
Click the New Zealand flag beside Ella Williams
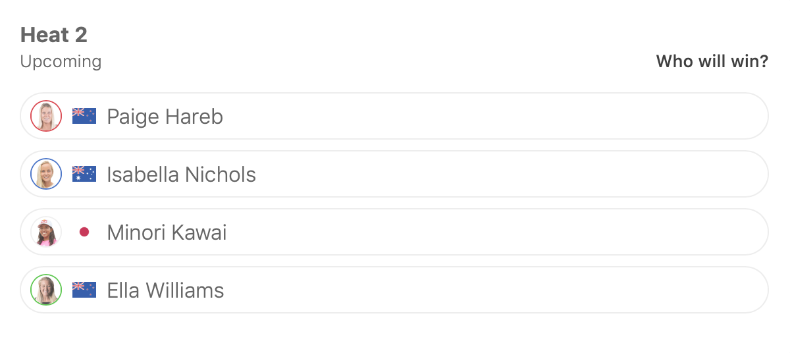point(84,290)
